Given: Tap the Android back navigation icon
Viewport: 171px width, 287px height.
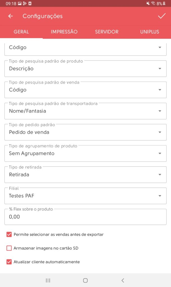Looking at the screenshot, I should (x=123, y=280).
